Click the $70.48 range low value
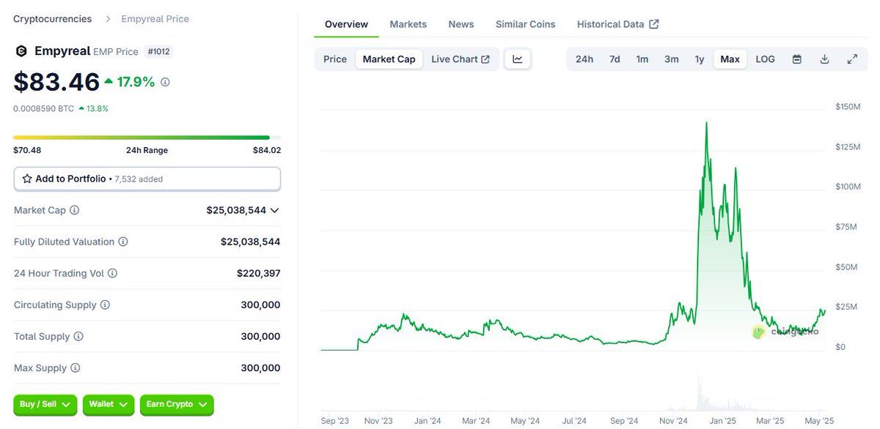 click(x=27, y=150)
